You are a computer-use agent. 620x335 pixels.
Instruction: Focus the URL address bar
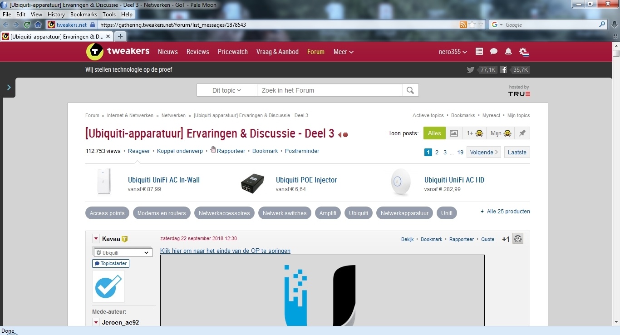[279, 25]
